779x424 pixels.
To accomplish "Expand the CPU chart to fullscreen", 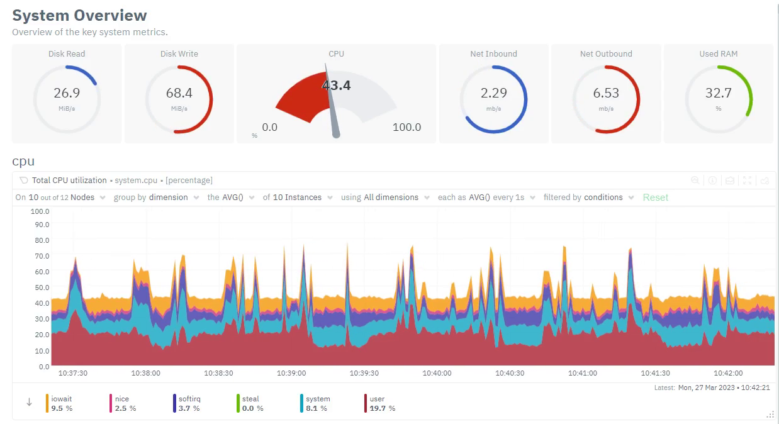I will coord(747,181).
